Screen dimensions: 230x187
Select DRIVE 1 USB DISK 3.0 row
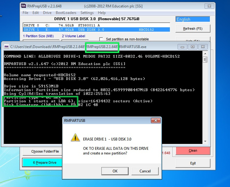(96, 29)
